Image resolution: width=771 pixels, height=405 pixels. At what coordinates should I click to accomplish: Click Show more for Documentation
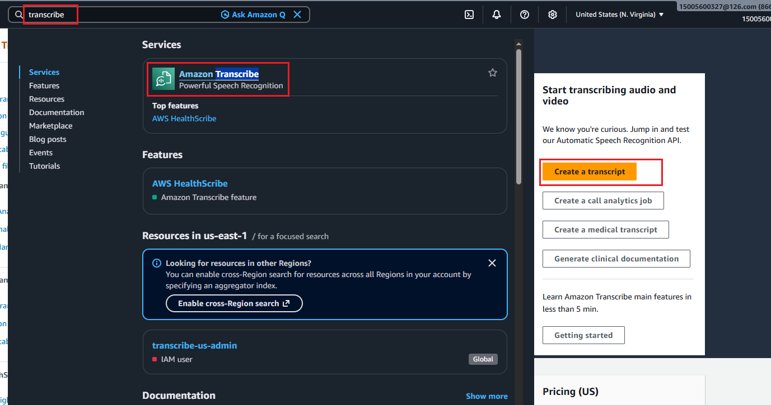point(487,396)
